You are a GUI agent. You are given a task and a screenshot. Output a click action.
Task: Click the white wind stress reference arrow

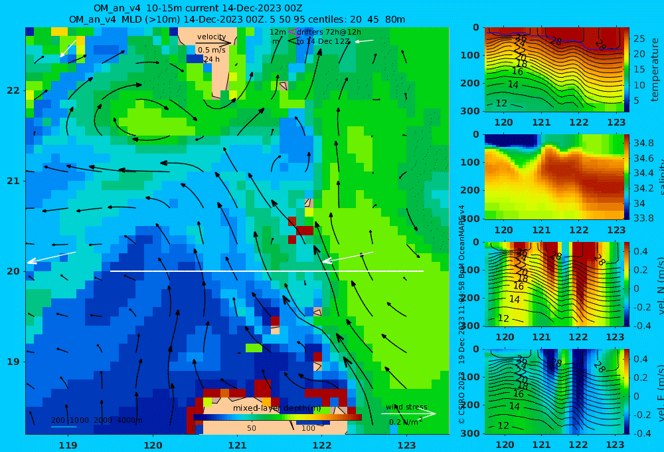[x=408, y=413]
